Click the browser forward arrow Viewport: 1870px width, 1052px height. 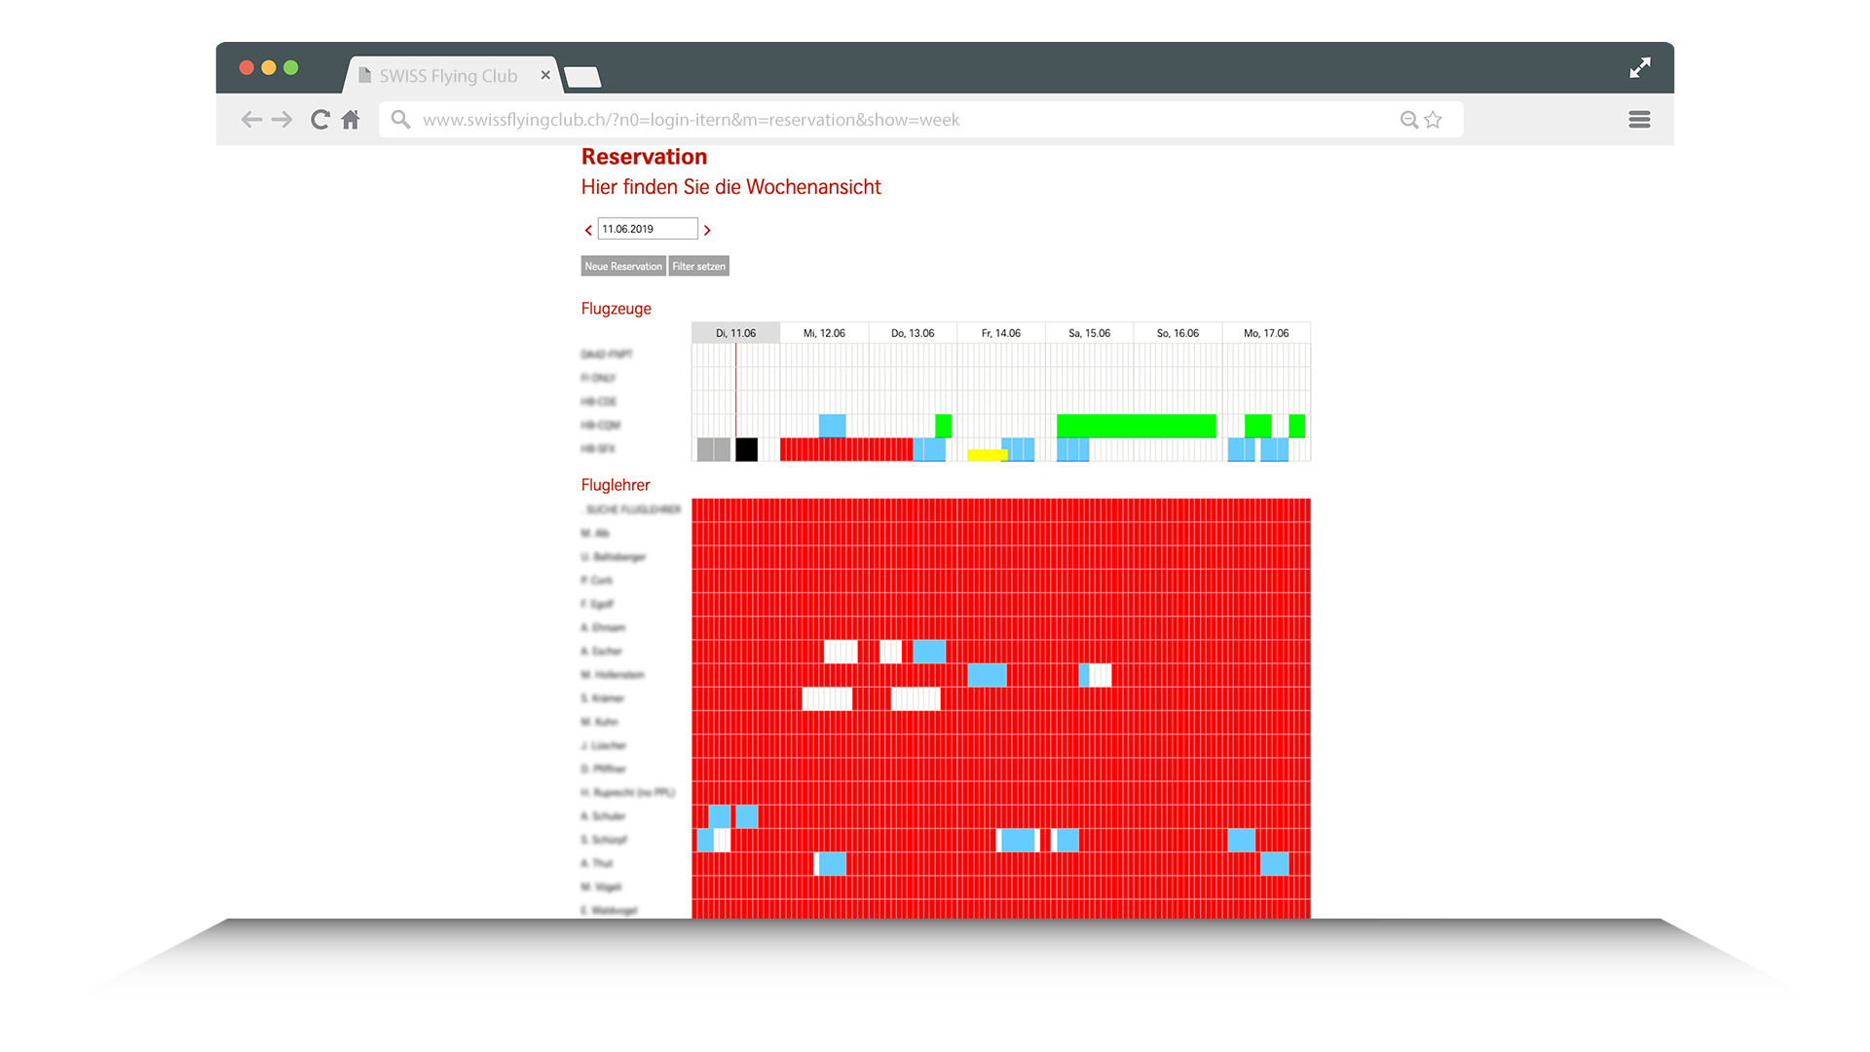point(282,120)
